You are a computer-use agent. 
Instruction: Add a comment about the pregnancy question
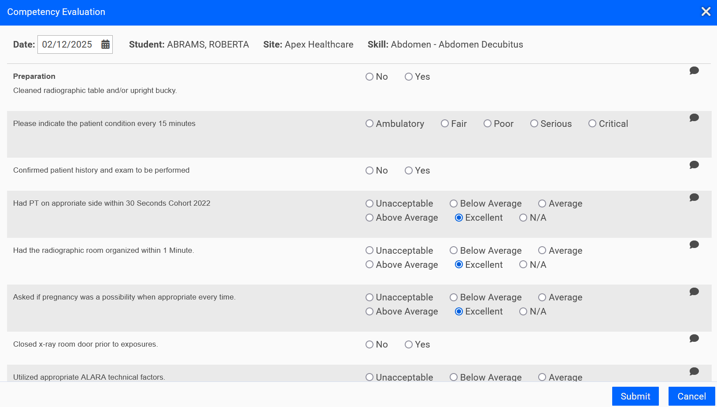[694, 292]
